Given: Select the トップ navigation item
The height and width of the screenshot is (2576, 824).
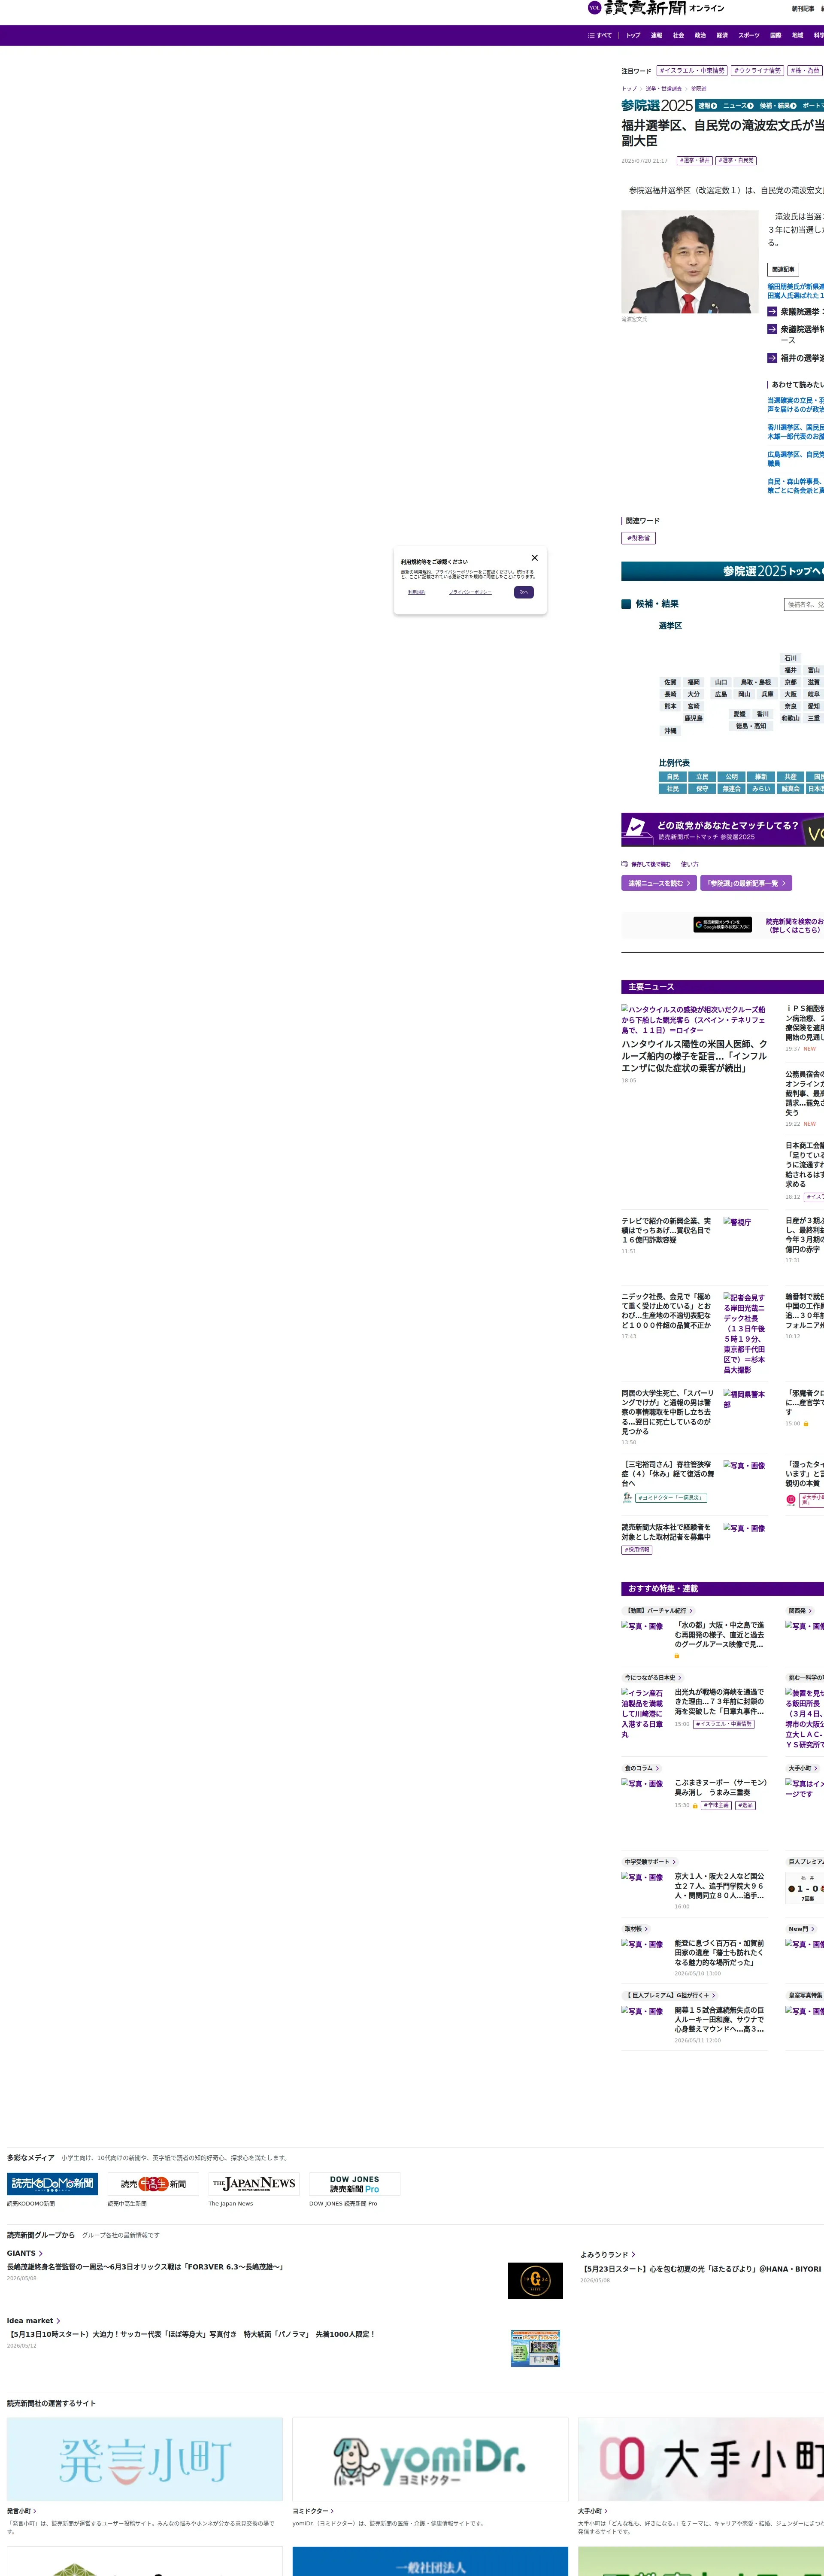Looking at the screenshot, I should point(633,35).
